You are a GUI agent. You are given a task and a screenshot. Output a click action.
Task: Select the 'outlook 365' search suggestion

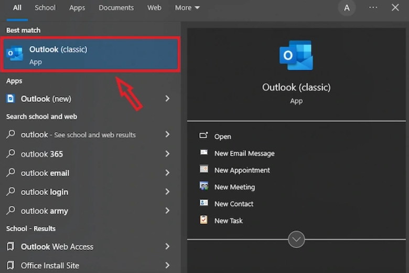click(x=42, y=154)
